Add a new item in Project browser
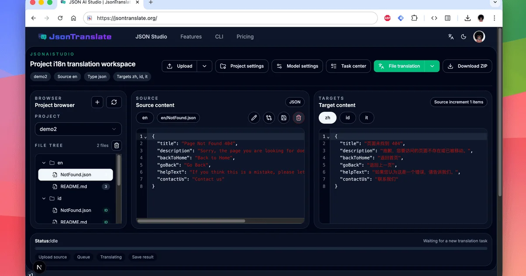 [97, 102]
